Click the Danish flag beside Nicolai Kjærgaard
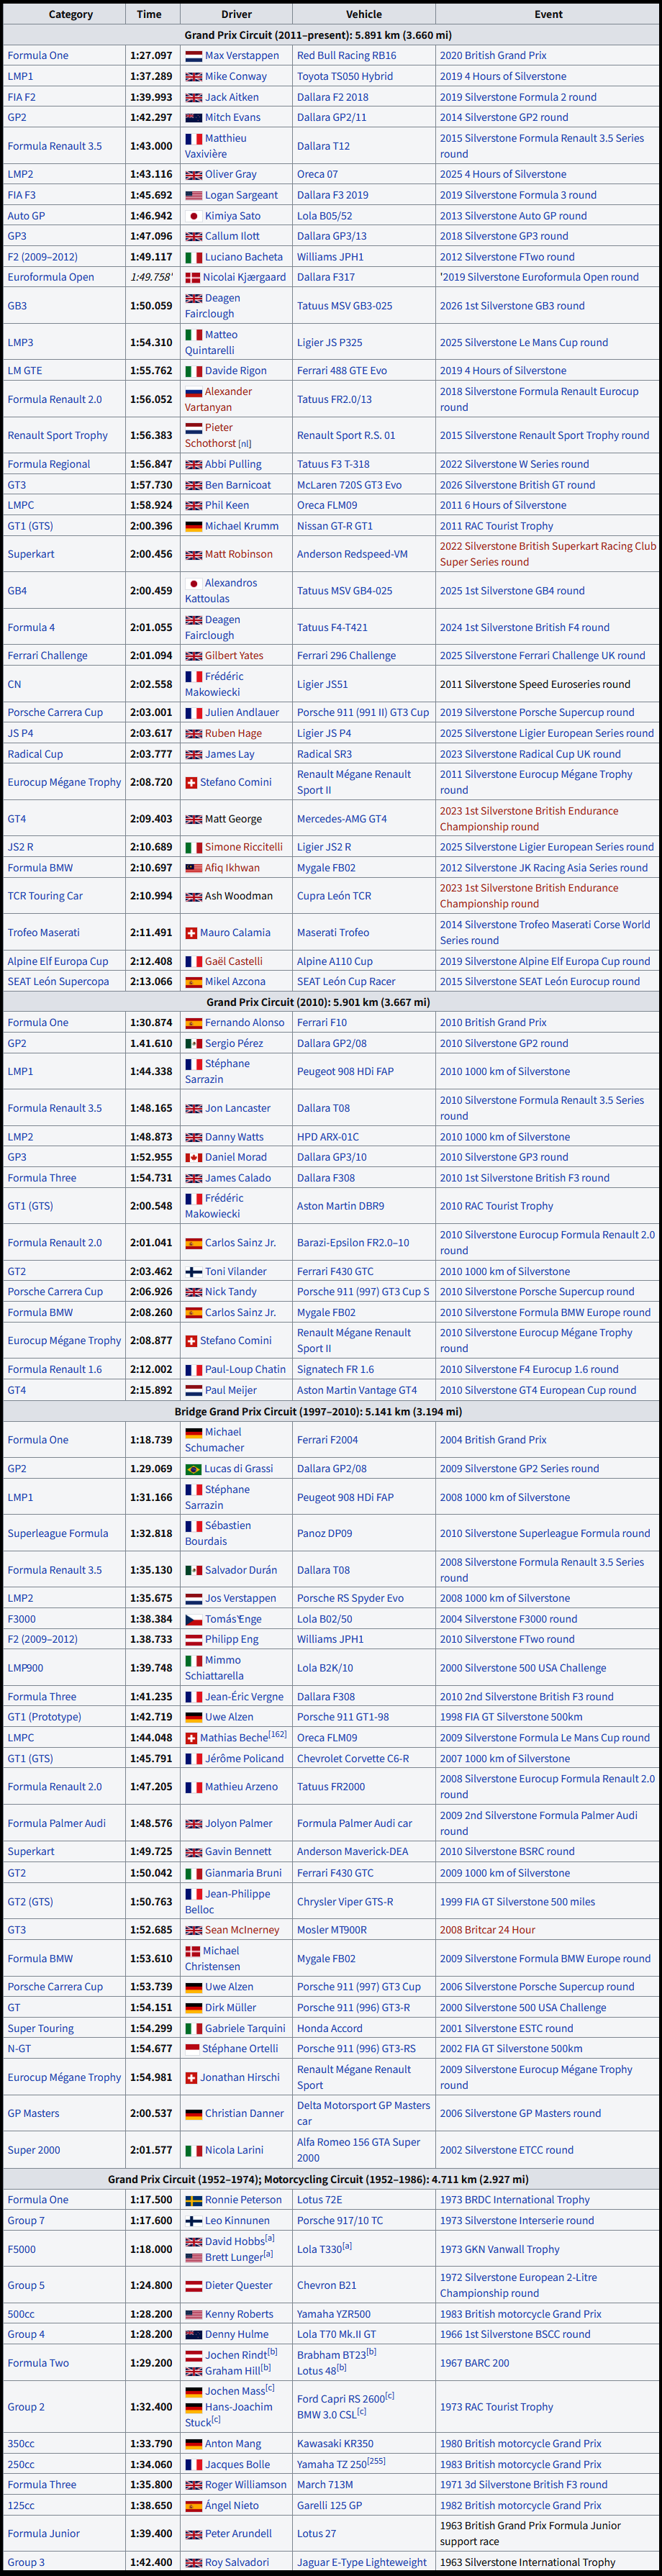Viewport: 662px width, 2576px height. pos(193,278)
